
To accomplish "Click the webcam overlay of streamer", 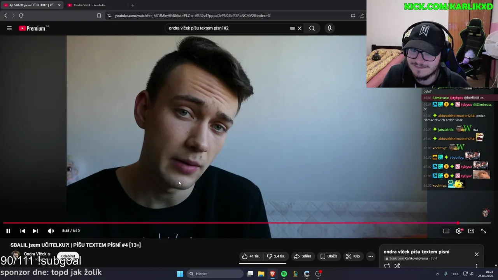I will [x=432, y=44].
